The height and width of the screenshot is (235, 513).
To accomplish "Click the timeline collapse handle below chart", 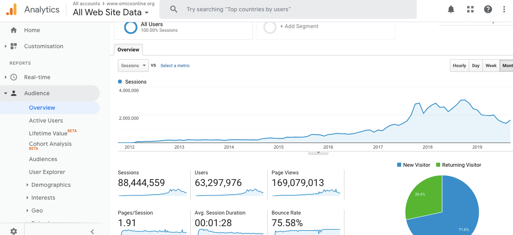I will pos(318,153).
